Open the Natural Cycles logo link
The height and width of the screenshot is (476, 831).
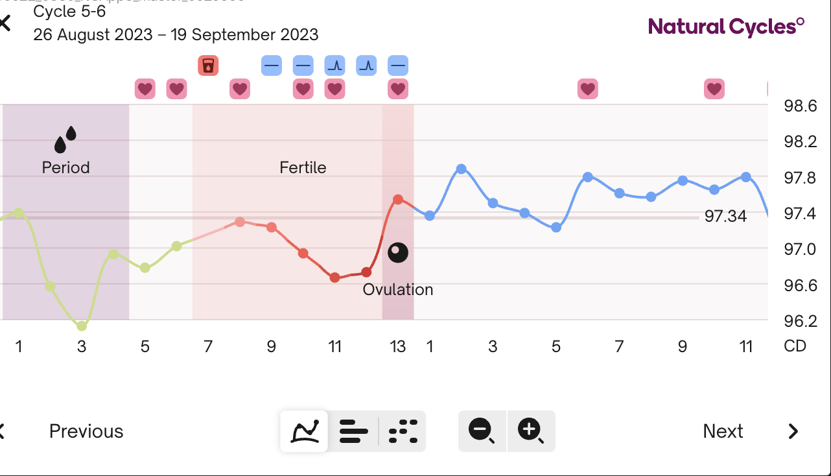(x=726, y=27)
